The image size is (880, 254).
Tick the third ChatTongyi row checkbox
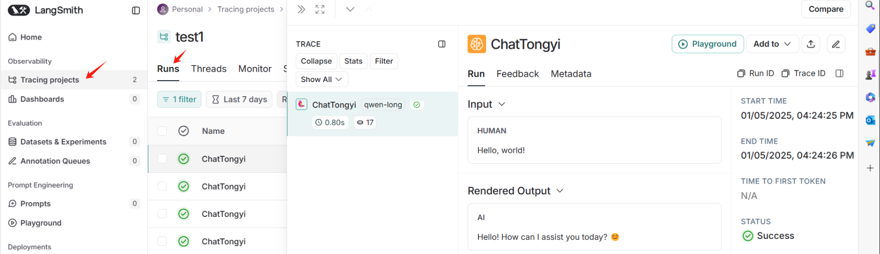tap(162, 214)
